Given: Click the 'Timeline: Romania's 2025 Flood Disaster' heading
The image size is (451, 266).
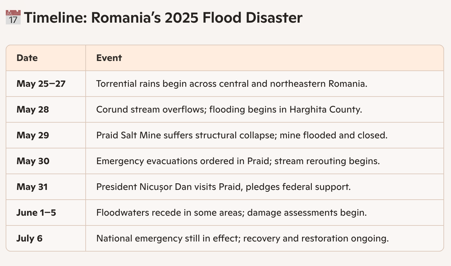Looking at the screenshot, I should point(163,18).
